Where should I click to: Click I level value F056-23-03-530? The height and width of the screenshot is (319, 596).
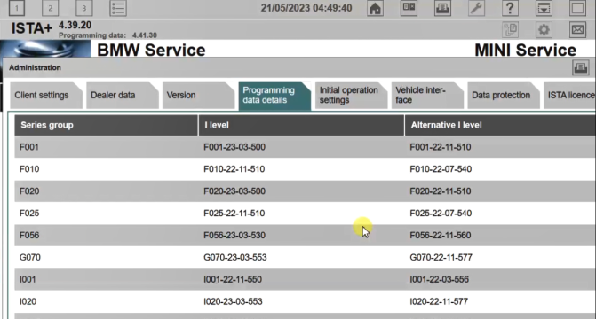[234, 235]
